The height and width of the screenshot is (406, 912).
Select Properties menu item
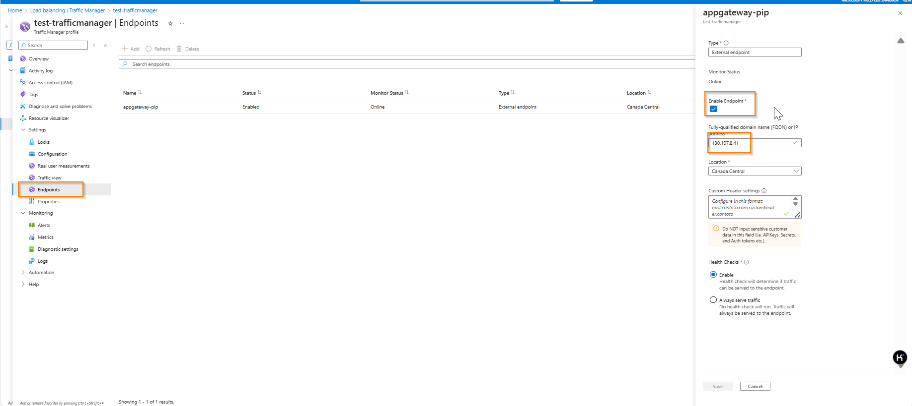[49, 202]
